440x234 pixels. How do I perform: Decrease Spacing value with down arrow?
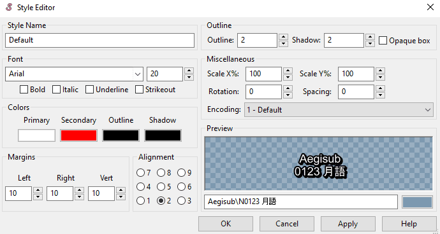[x=380, y=95]
